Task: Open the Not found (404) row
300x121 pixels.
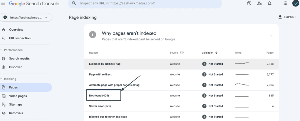Action: tap(99, 96)
